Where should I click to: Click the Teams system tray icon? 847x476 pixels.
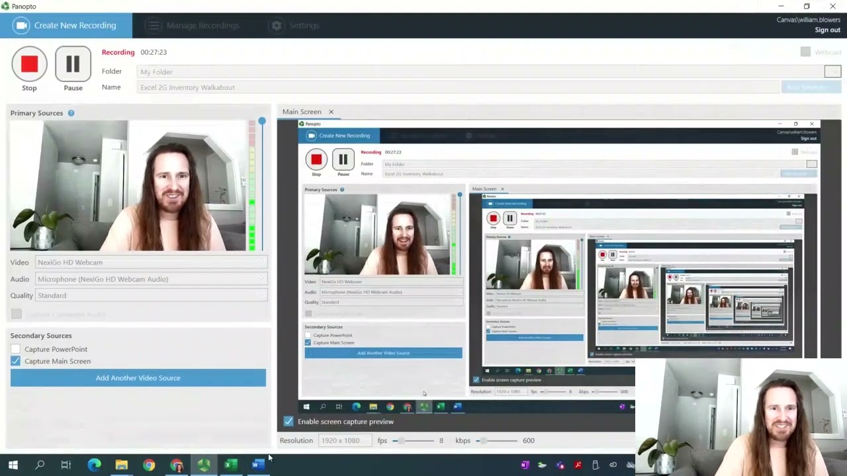(x=560, y=465)
